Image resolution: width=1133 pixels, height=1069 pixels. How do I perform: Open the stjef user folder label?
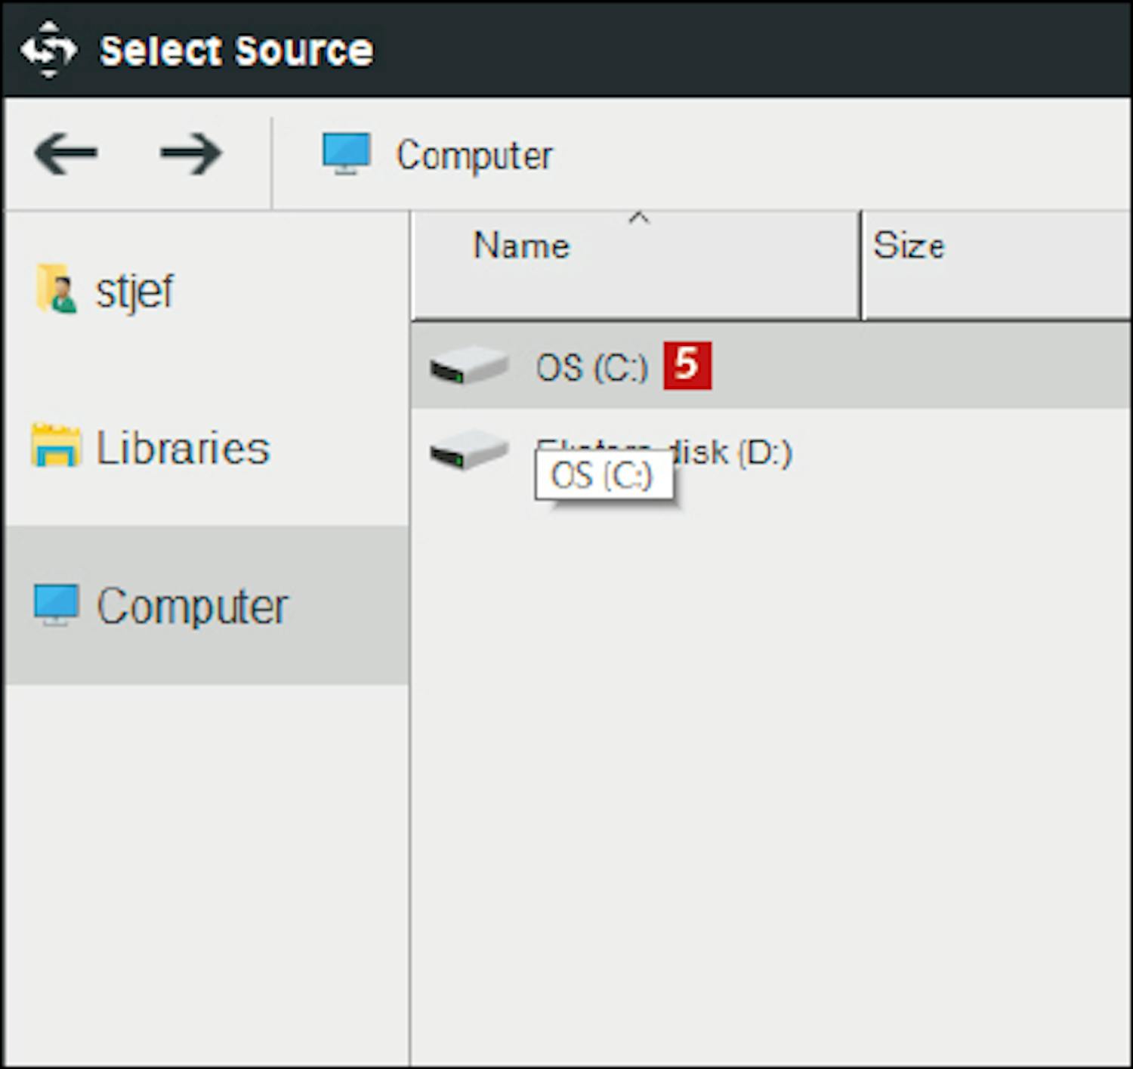point(134,291)
